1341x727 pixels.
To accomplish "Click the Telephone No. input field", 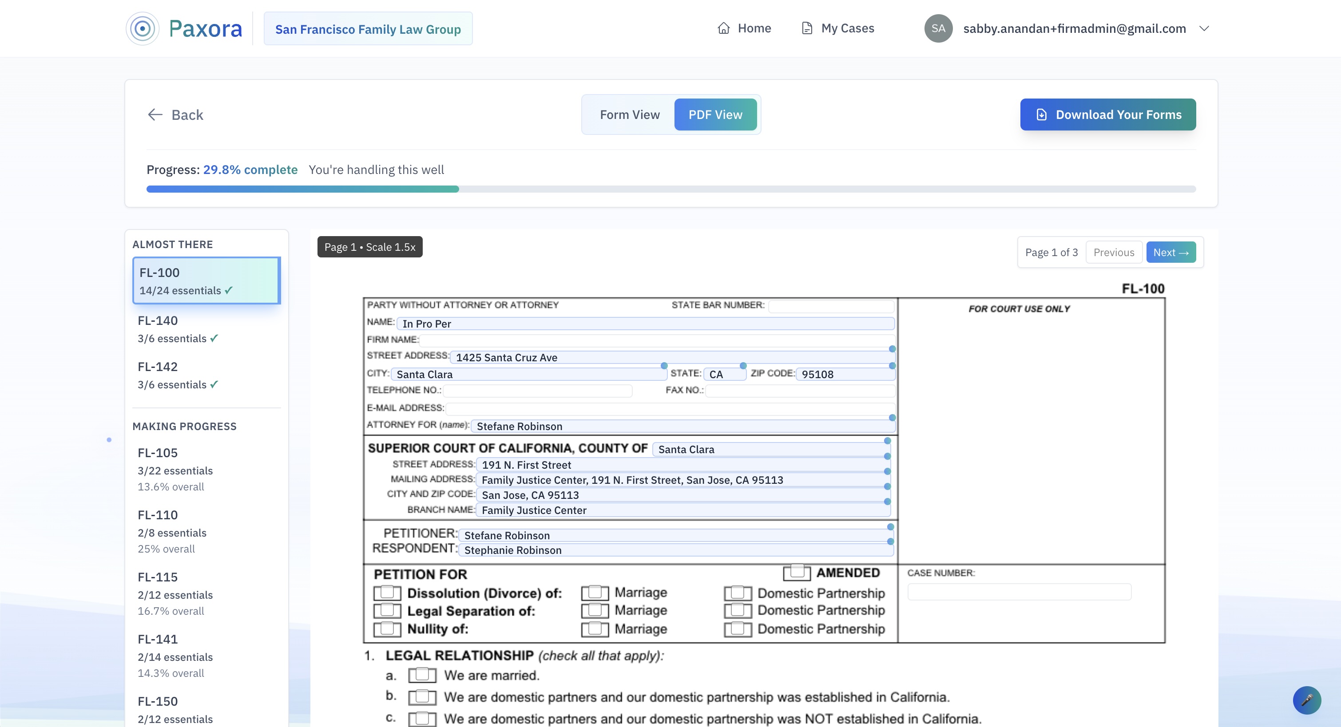I will tap(537, 390).
